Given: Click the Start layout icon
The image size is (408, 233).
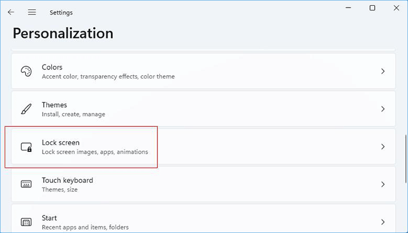Looking at the screenshot, I should (x=26, y=222).
